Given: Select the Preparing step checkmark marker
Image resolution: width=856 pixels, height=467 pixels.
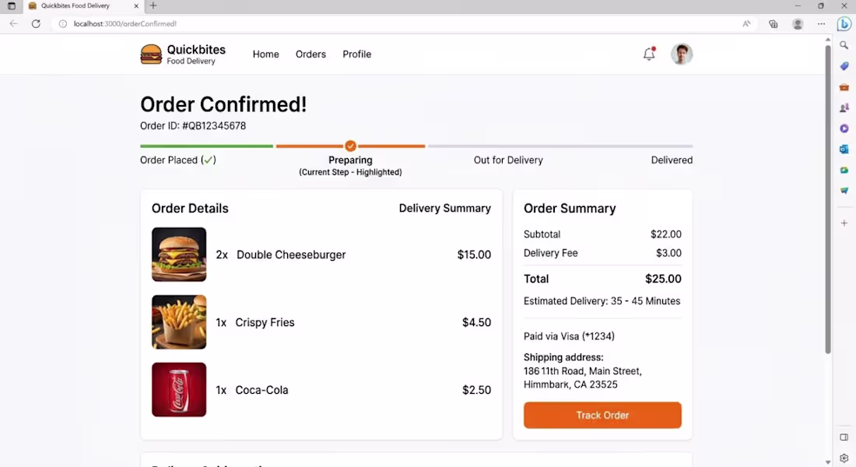Looking at the screenshot, I should pyautogui.click(x=350, y=146).
